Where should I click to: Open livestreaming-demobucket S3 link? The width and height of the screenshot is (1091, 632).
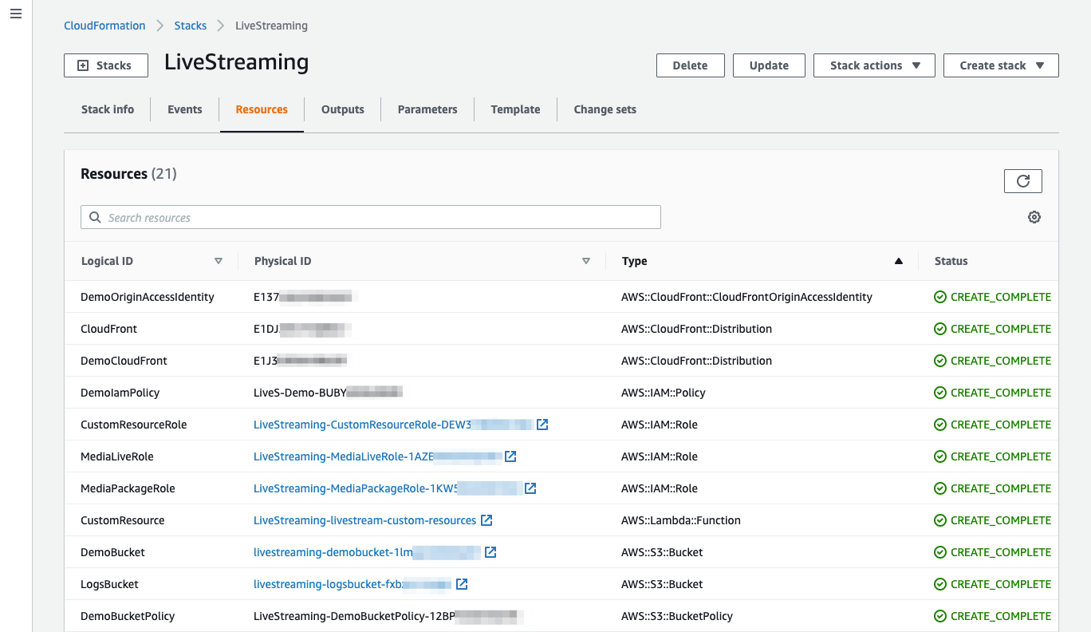pos(368,552)
